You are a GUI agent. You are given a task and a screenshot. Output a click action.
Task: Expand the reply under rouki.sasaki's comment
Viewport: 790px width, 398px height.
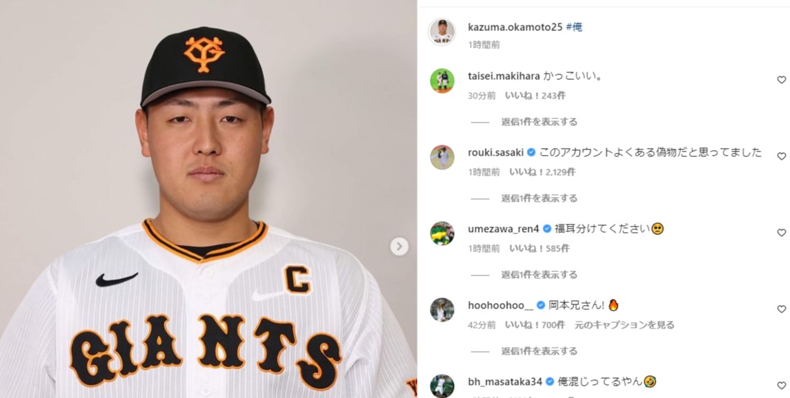(539, 198)
